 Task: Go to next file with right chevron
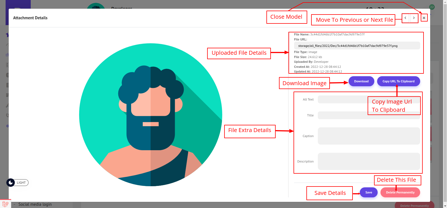click(414, 18)
